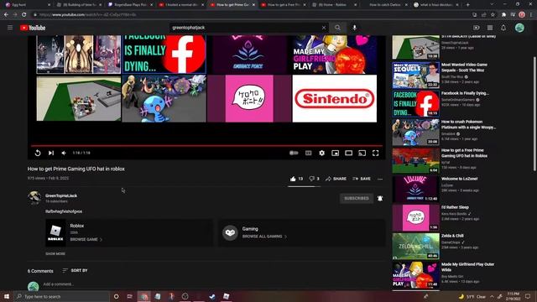Skip to the next video

[x=51, y=153]
